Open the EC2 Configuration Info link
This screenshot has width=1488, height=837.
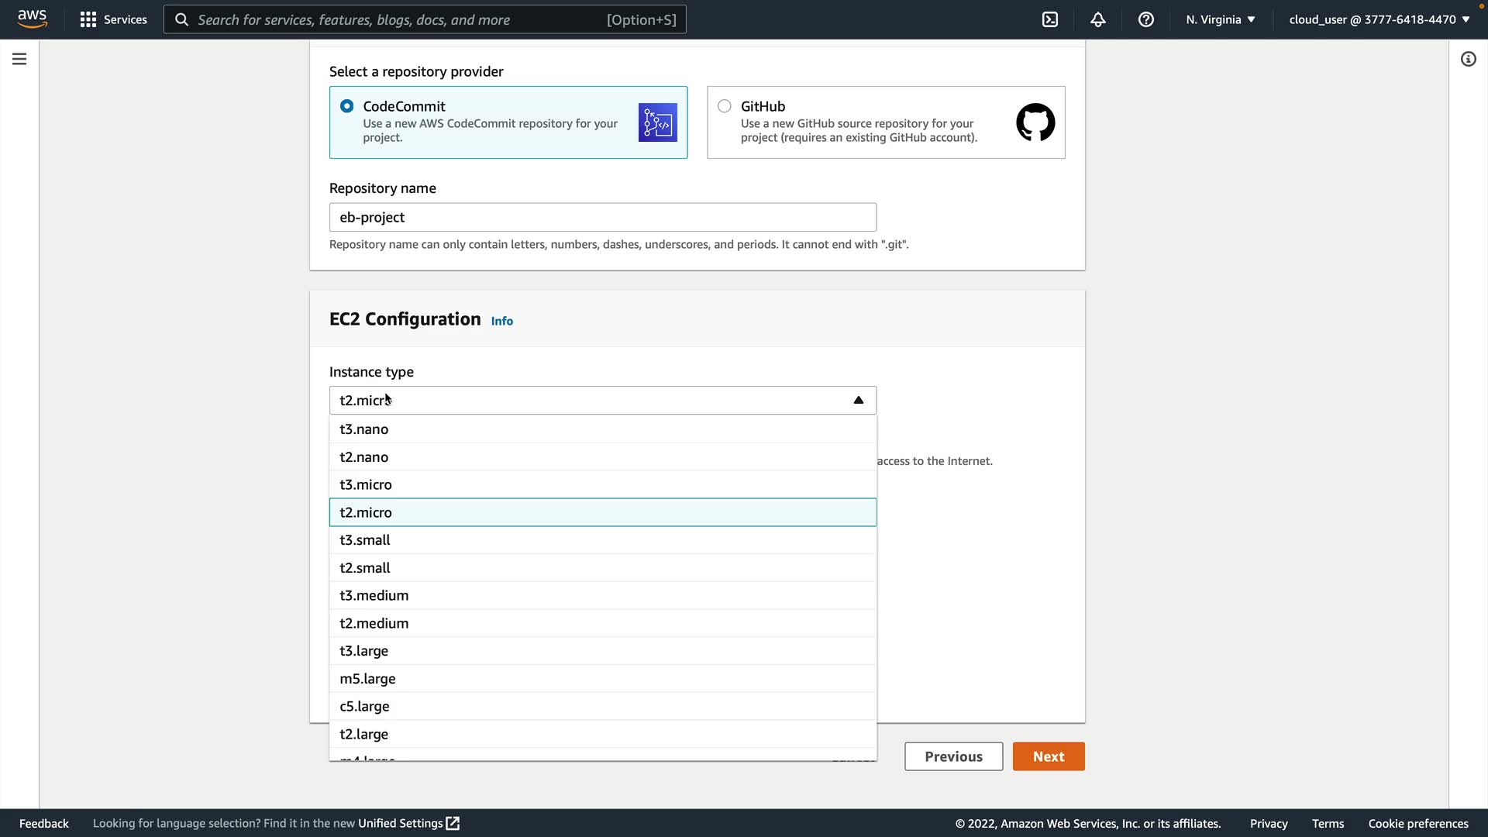point(501,321)
